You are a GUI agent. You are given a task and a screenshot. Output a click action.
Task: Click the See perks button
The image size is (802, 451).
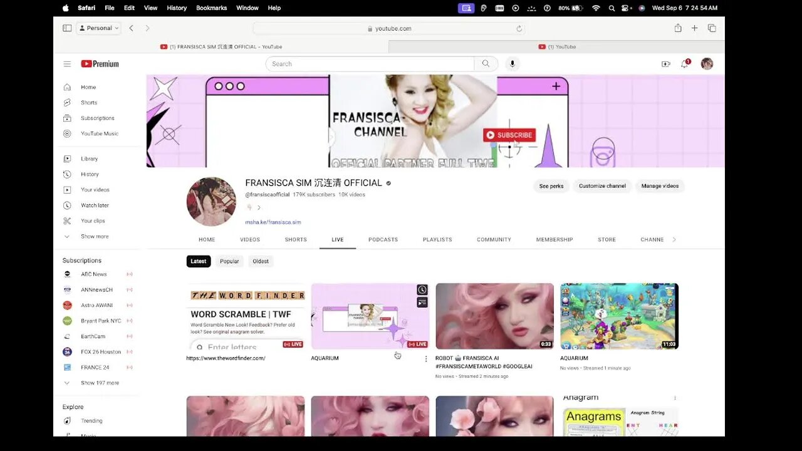[551, 186]
